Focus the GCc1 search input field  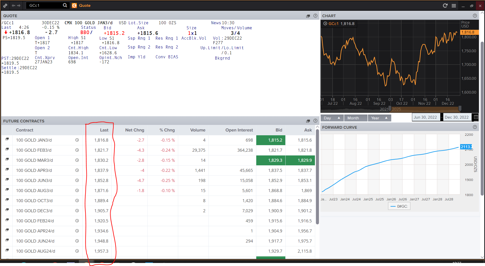(x=45, y=5)
